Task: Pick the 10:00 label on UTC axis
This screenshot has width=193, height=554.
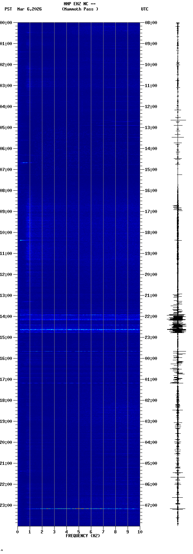Action: tap(151, 65)
